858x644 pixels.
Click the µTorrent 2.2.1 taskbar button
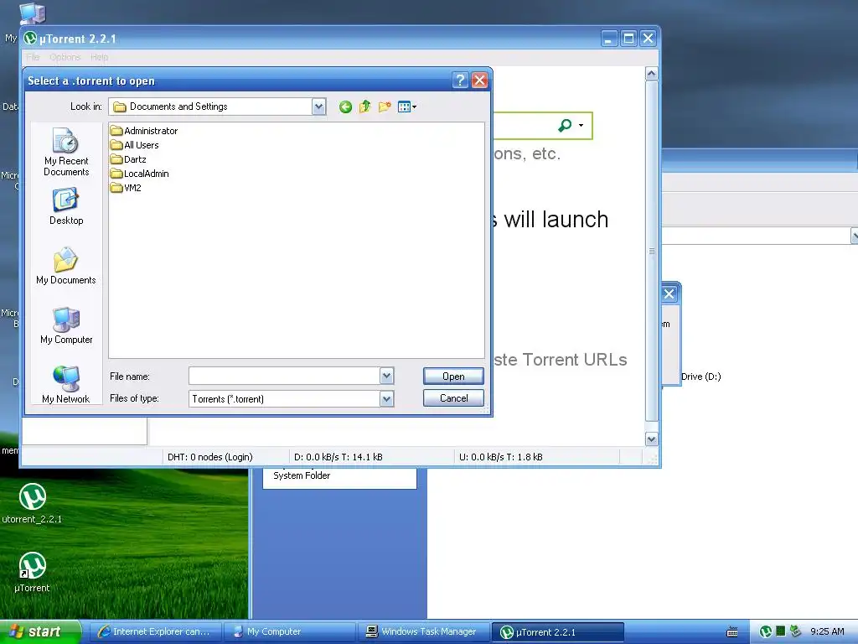(558, 632)
